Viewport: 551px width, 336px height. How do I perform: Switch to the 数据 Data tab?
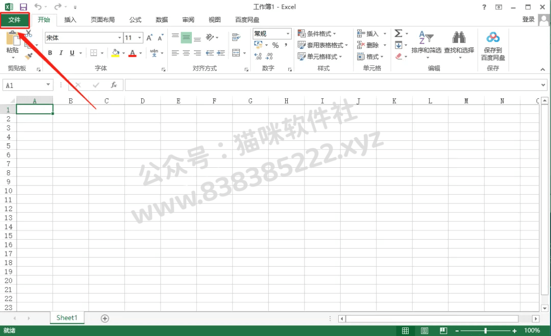[x=162, y=20]
